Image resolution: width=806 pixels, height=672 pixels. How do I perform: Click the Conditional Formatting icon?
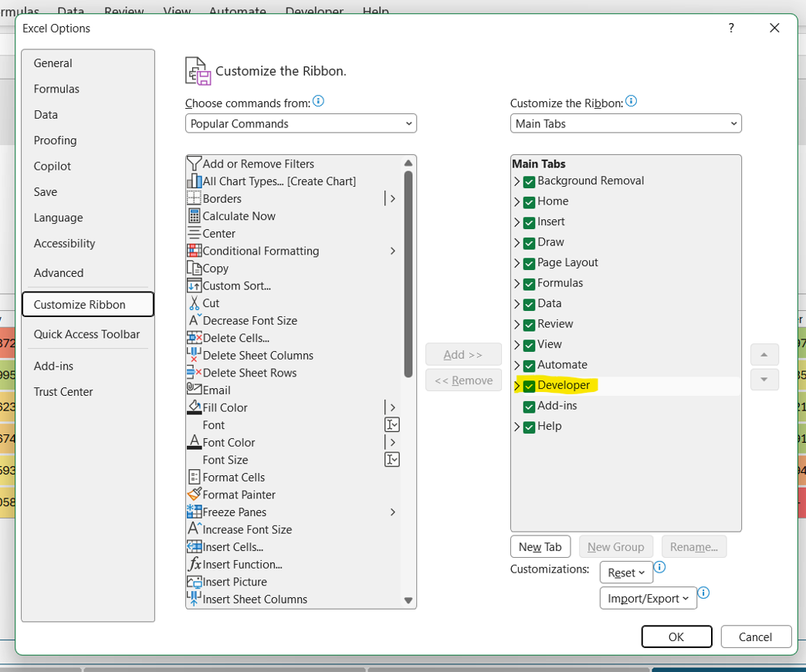point(194,251)
